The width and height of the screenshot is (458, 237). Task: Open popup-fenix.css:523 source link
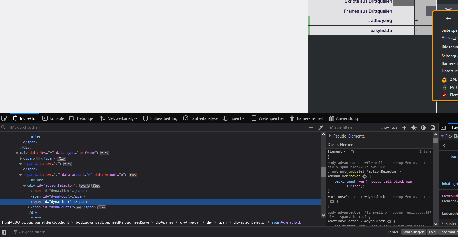click(412, 163)
